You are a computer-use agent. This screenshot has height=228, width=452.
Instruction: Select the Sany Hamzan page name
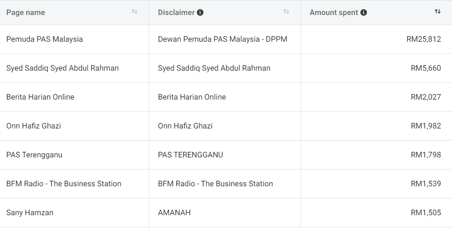30,213
